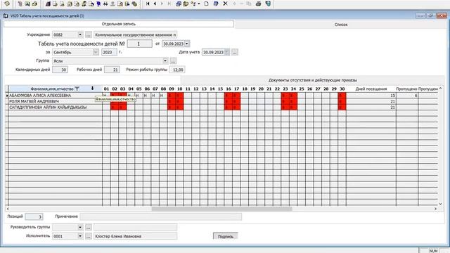Open the Дата учета date dropdown arrow
450x253 pixels.
pos(226,52)
